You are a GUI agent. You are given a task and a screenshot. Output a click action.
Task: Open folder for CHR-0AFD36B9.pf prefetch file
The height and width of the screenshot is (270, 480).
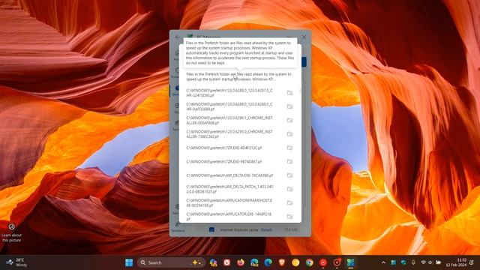(x=289, y=106)
